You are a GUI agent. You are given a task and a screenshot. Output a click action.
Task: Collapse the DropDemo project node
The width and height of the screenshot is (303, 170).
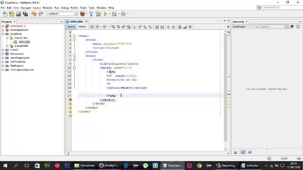pyautogui.click(x=3, y=34)
